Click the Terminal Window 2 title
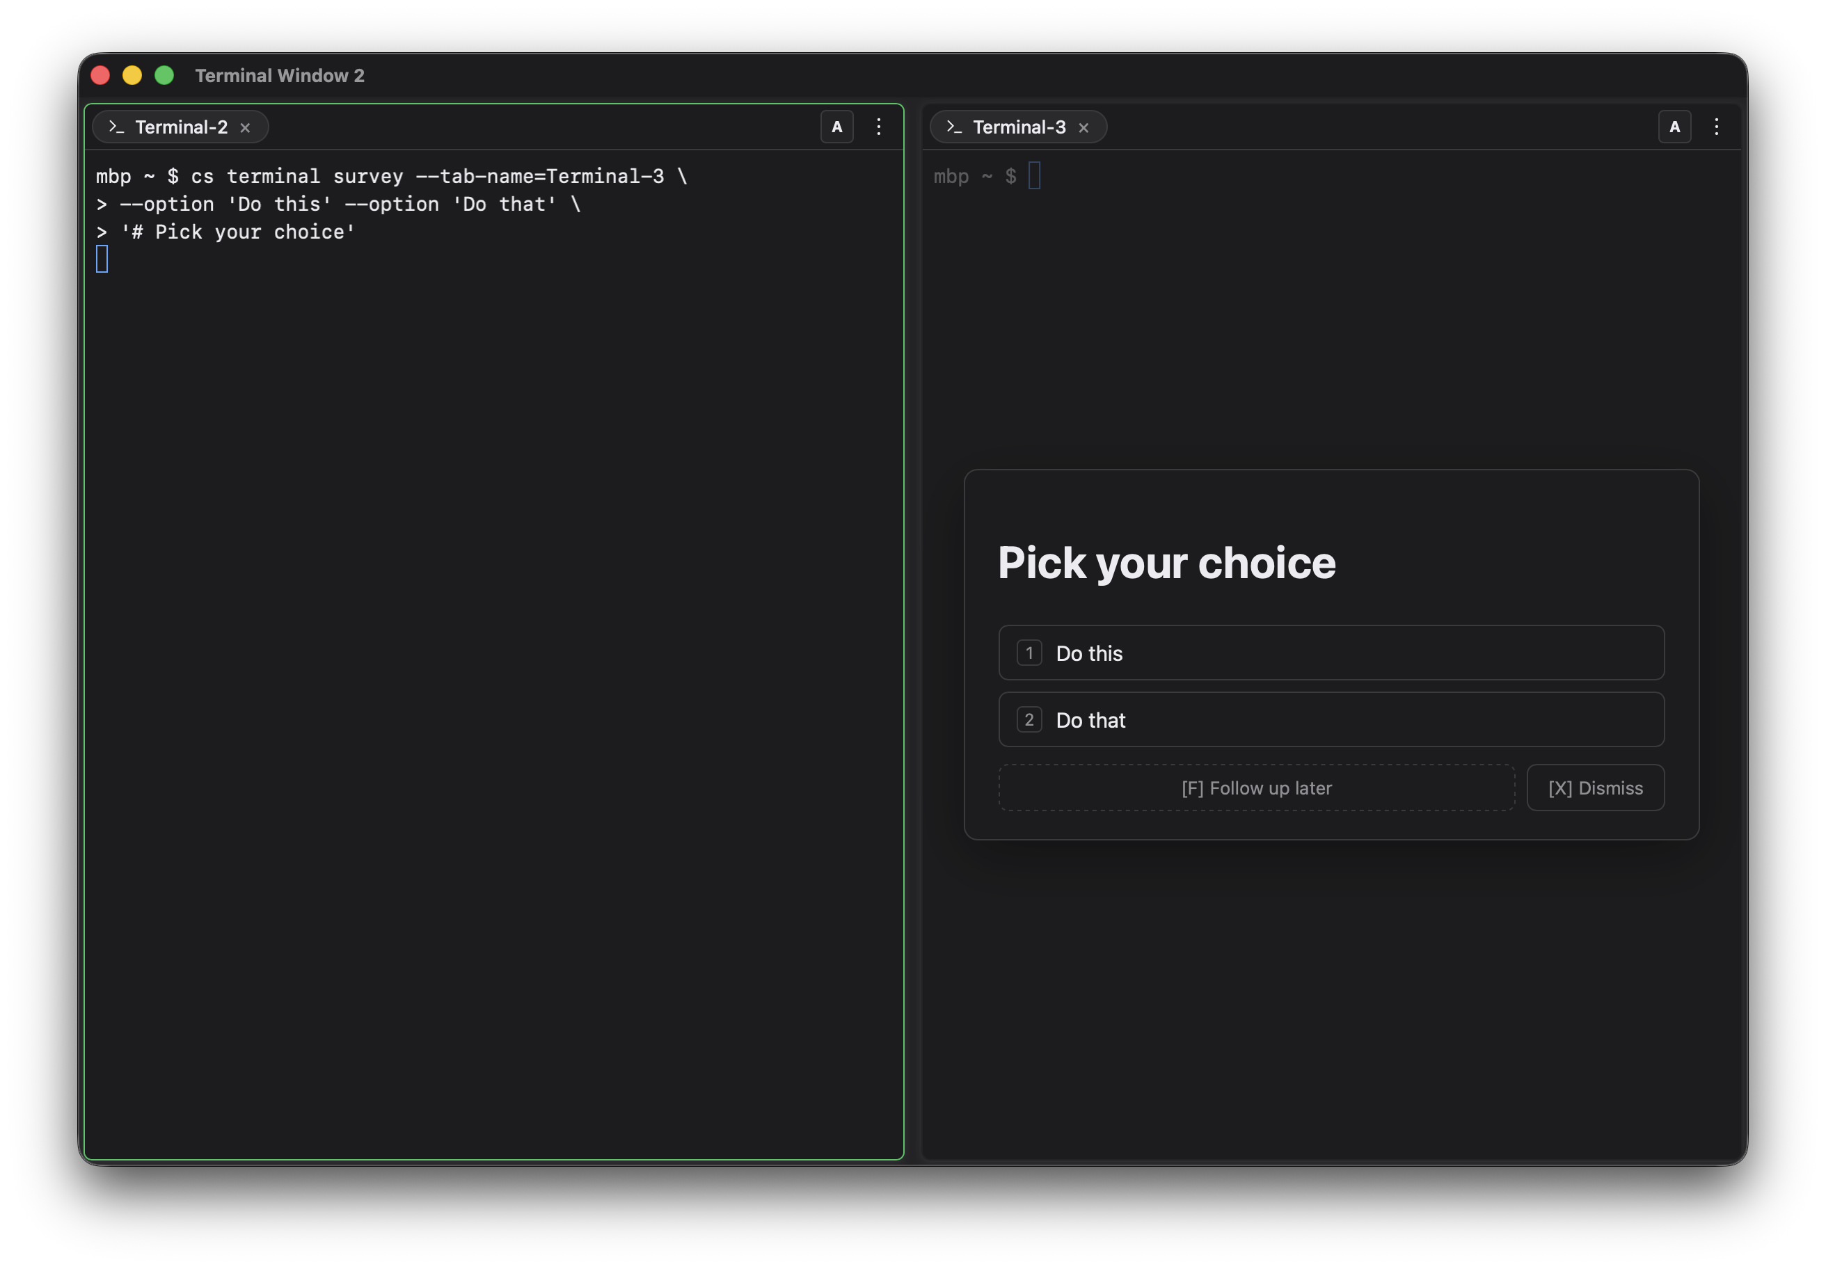 click(280, 76)
